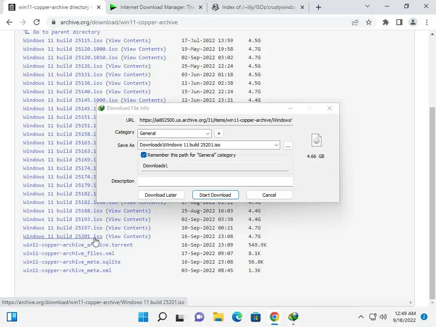Open Chrome three-dot menu
Viewport: 436px width, 327px height.
427,22
